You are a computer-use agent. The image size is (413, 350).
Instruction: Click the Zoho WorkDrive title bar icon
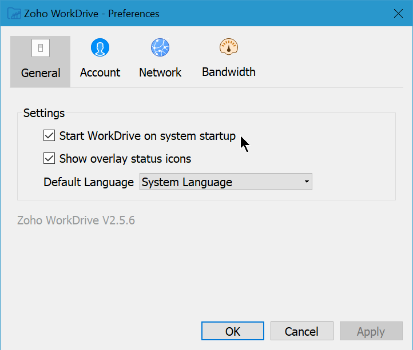(x=14, y=13)
